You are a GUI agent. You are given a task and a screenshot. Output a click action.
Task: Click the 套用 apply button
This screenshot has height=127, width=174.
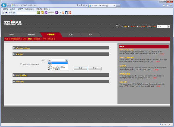tap(80, 68)
